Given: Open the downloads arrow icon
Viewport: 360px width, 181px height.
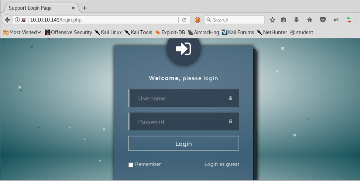Looking at the screenshot, I should (296, 20).
